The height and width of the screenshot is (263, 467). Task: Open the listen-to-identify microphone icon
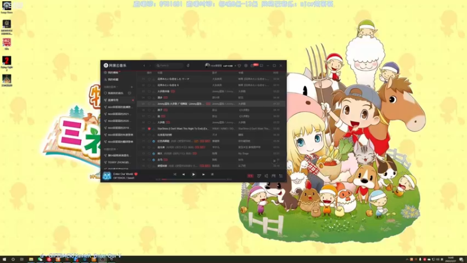click(x=188, y=65)
